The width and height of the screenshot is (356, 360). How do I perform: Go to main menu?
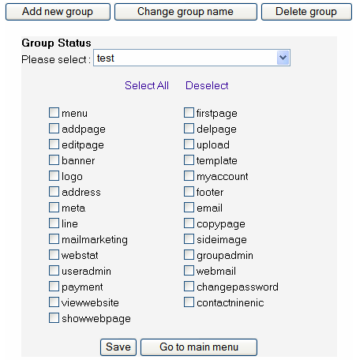coord(199,347)
